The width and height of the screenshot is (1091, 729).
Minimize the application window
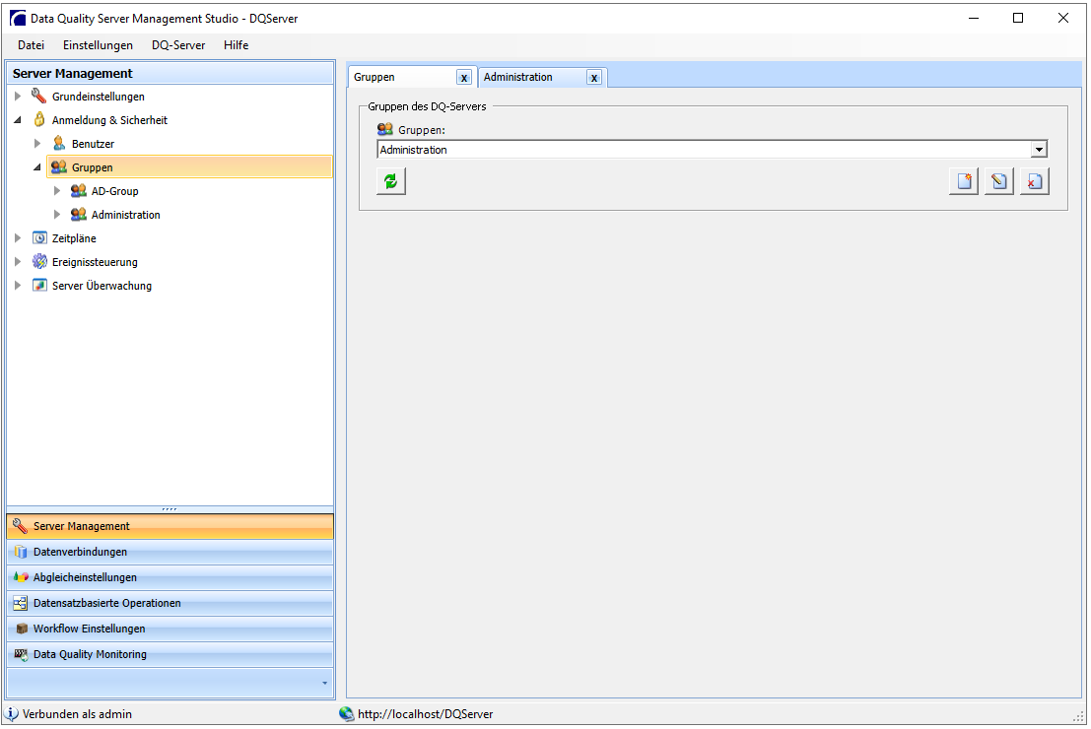974,18
